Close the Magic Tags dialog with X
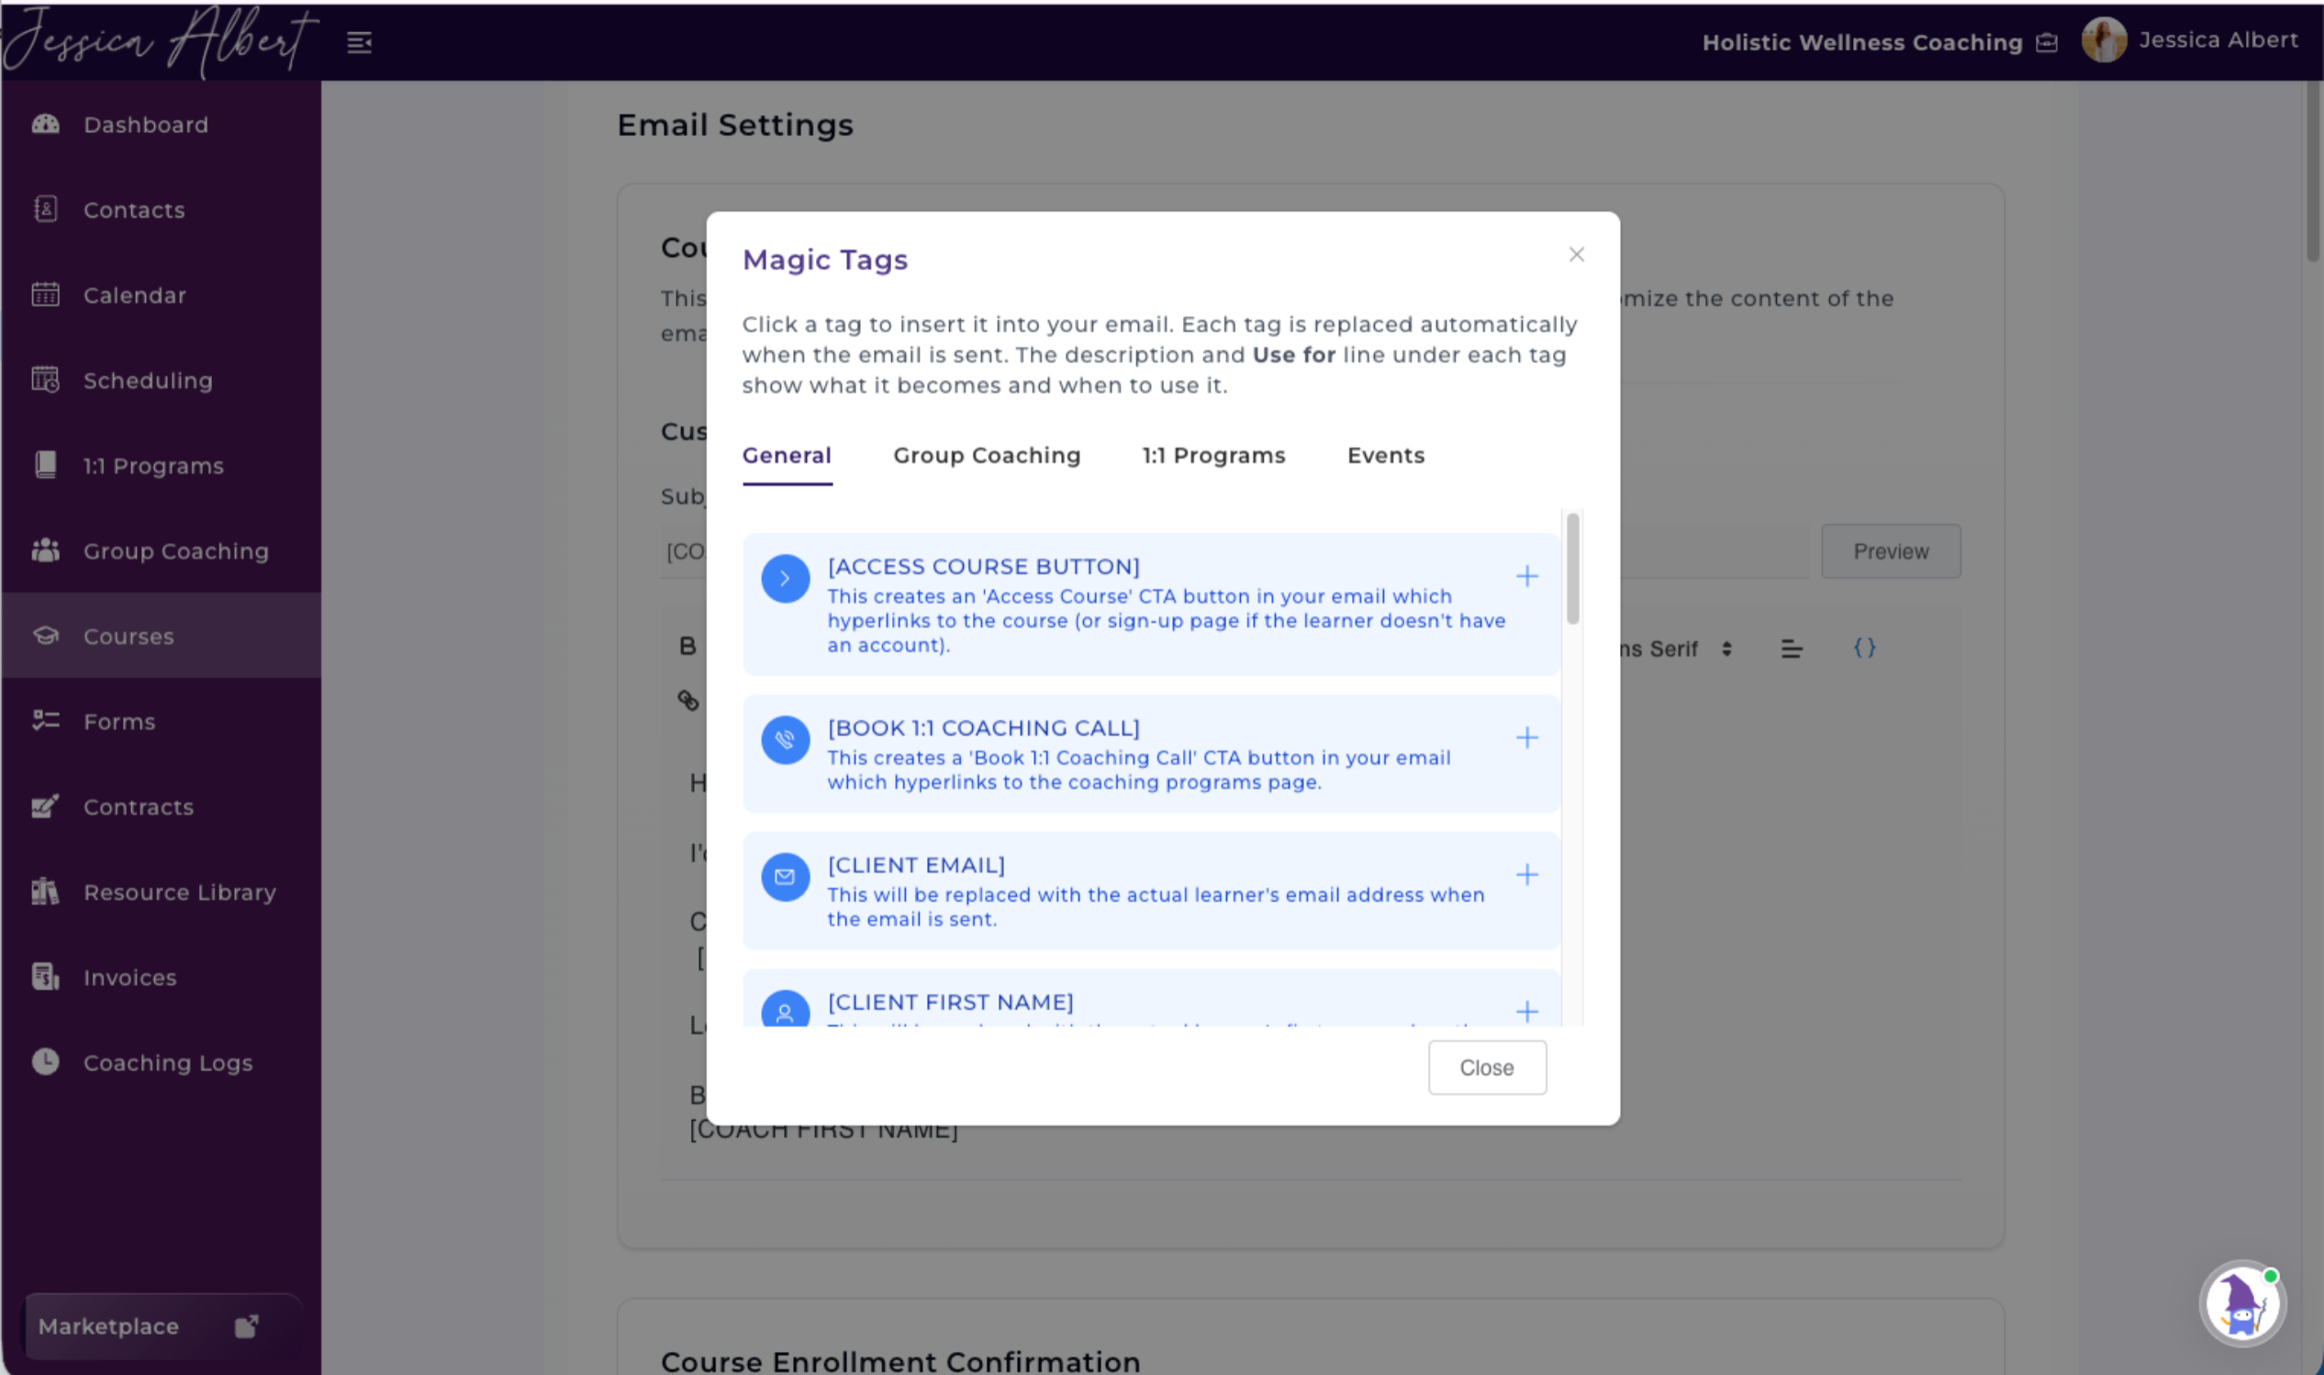The width and height of the screenshot is (2324, 1375). coord(1577,255)
